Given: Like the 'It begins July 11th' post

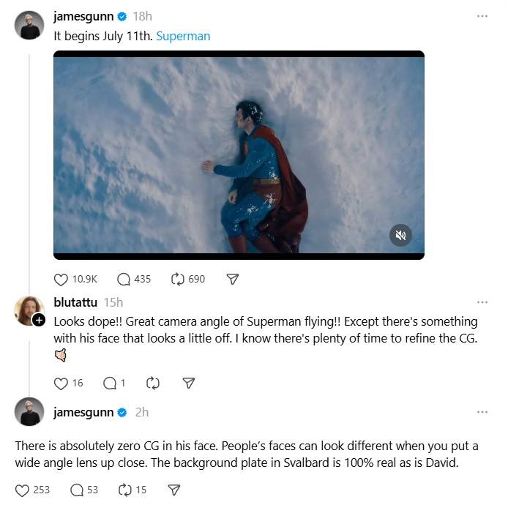Looking at the screenshot, I should 61,279.
